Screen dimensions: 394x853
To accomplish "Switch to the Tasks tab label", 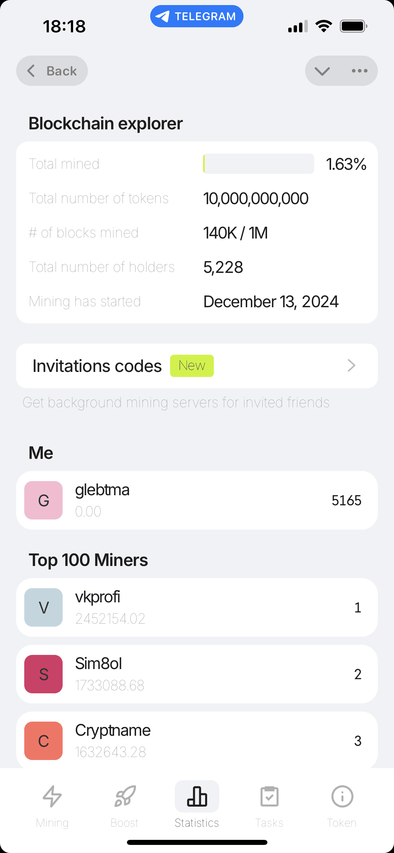I will 269,823.
